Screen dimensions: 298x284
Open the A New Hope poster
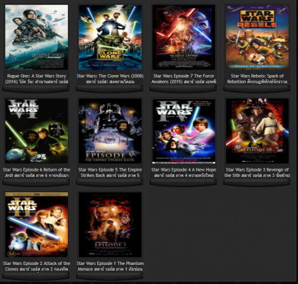pos(184,131)
